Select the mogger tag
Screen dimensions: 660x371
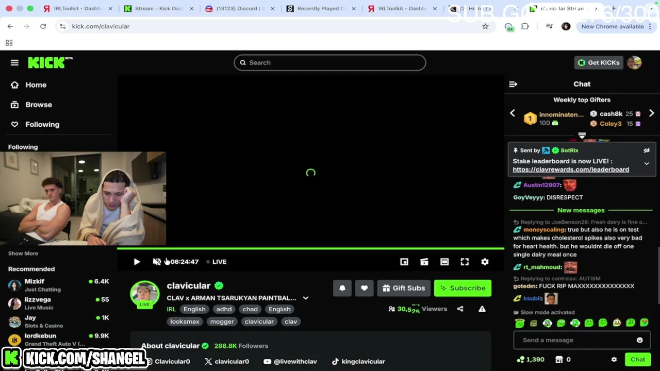(x=222, y=322)
